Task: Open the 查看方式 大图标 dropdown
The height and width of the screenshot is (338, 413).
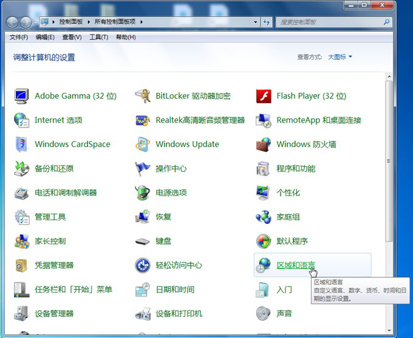Action: (x=340, y=57)
